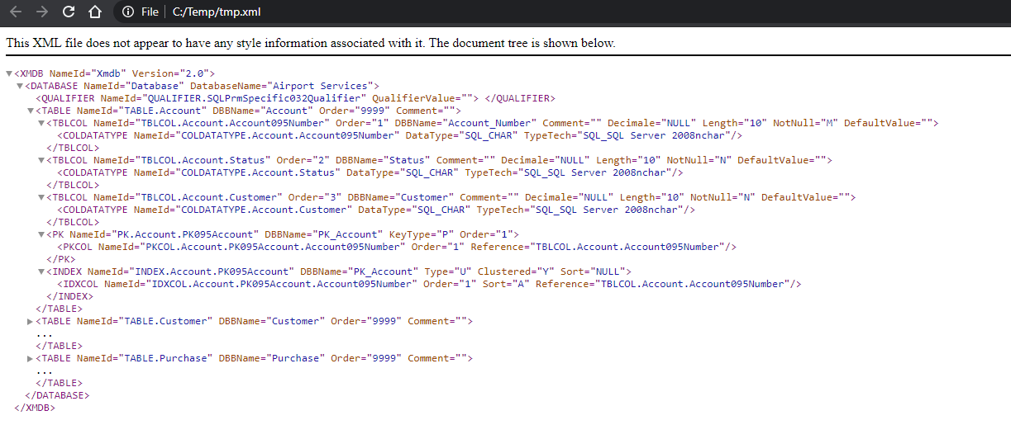Click the ellipsis under the Customer table
Image resolution: width=1011 pixels, height=439 pixels.
click(45, 333)
